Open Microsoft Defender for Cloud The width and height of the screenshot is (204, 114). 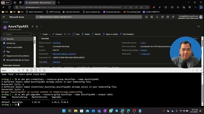click(17, 60)
